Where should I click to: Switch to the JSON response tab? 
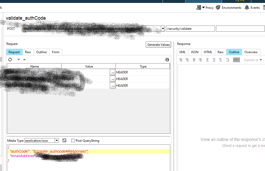[194, 52]
